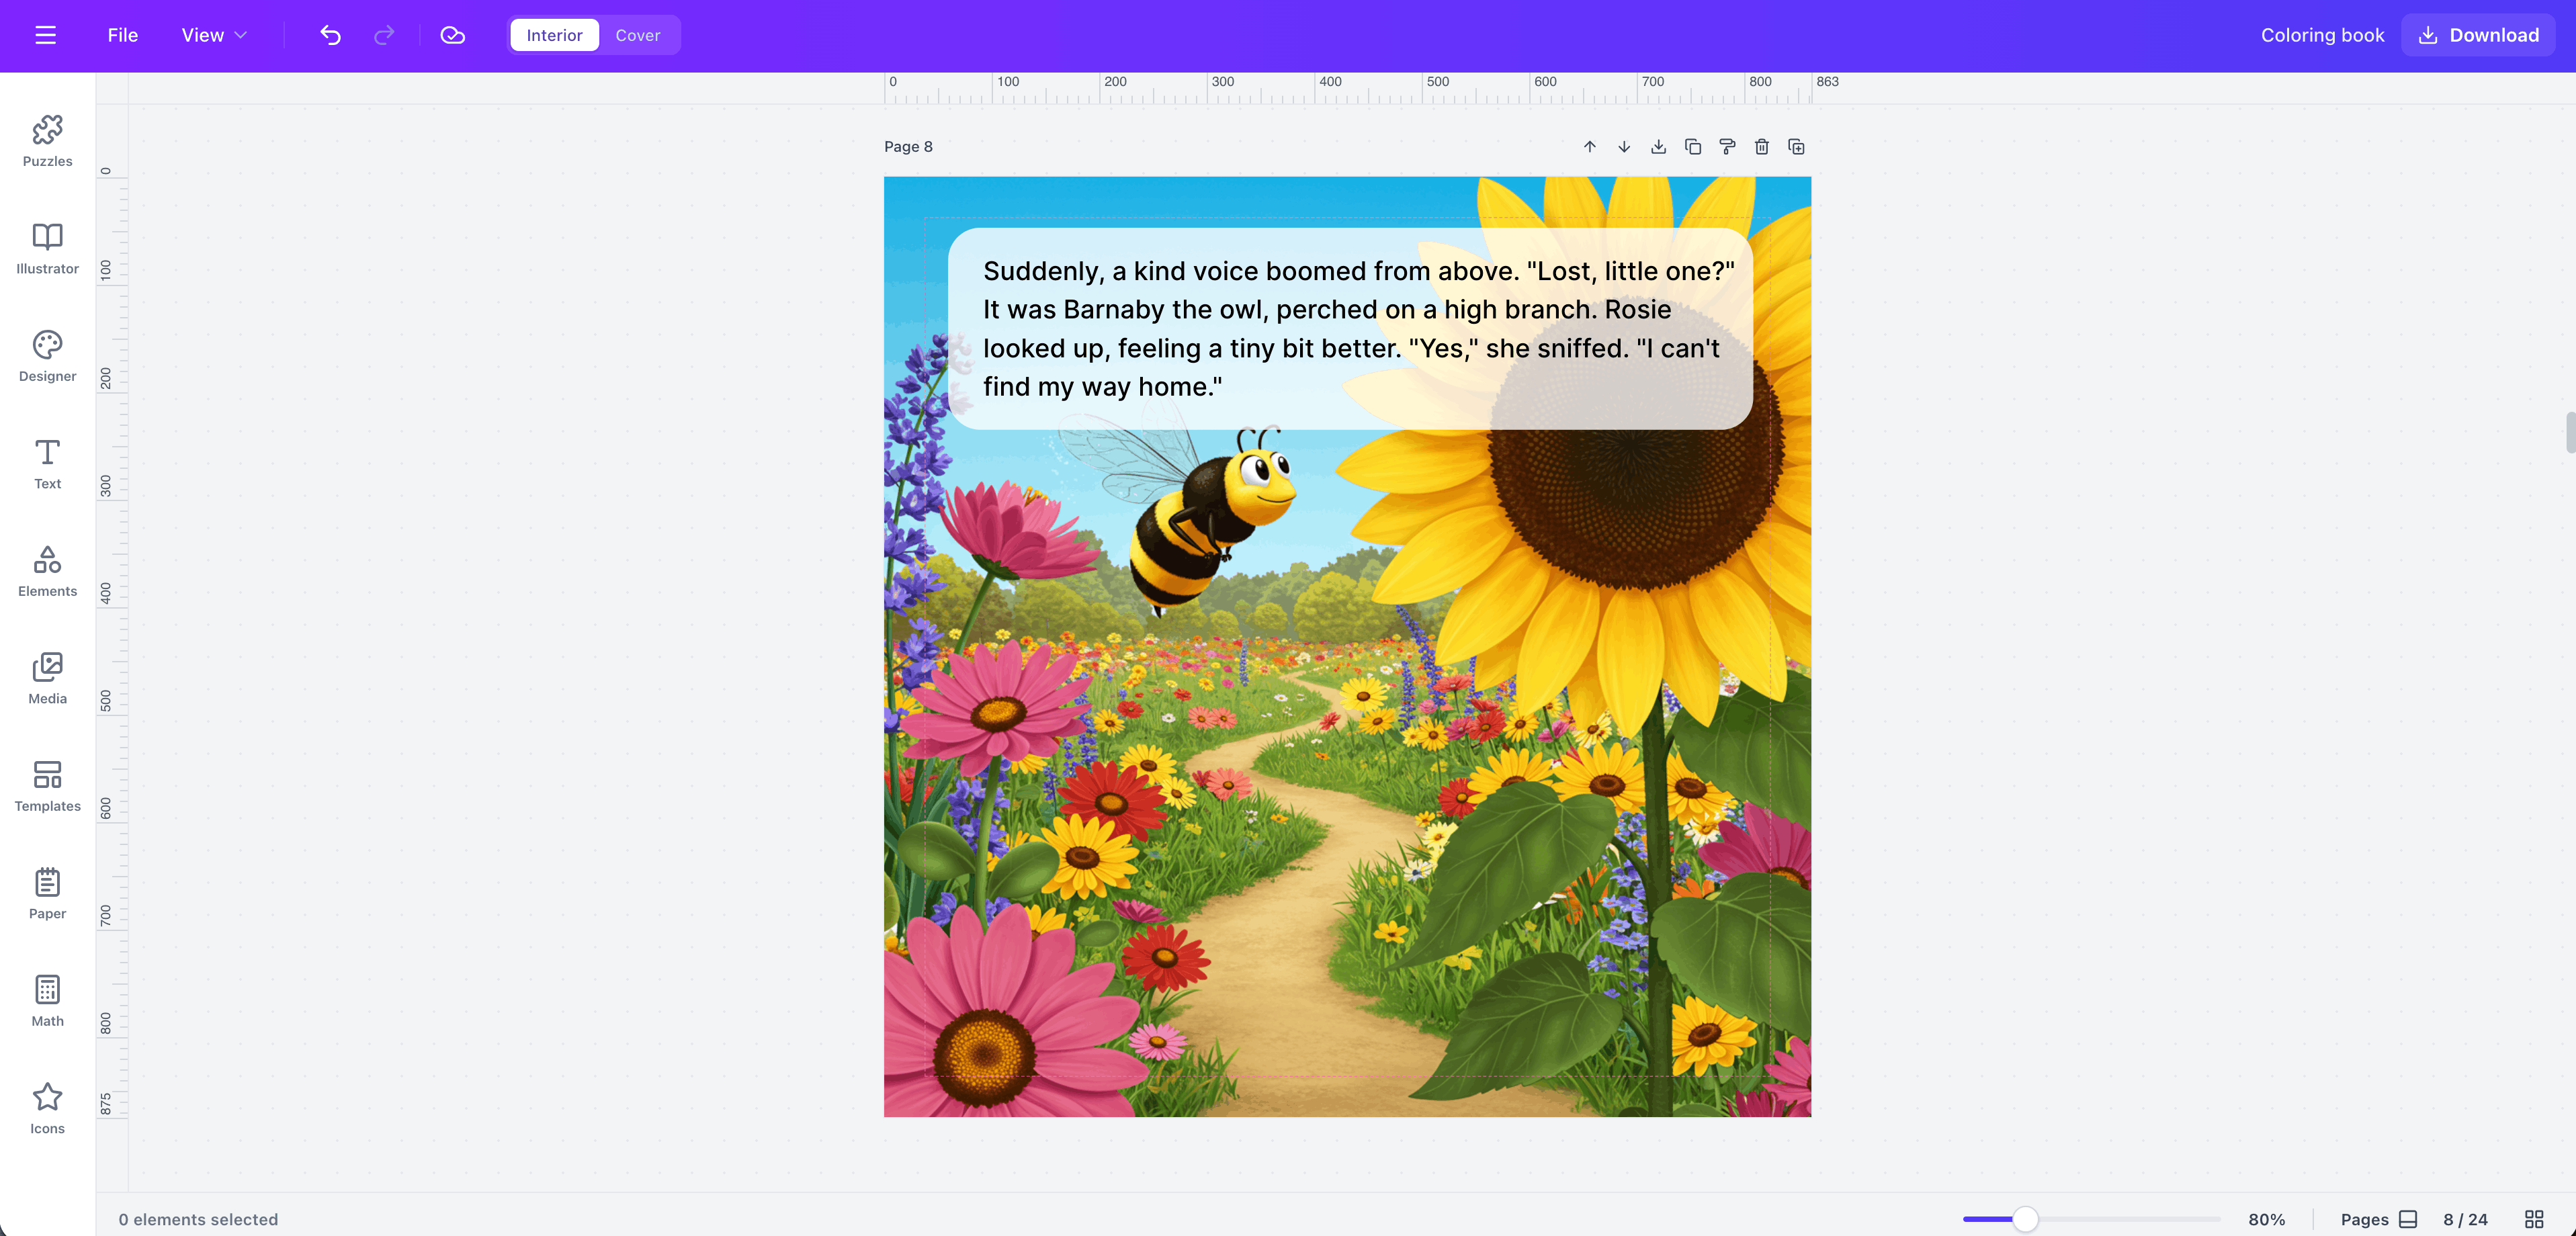This screenshot has width=2576, height=1236.
Task: Expand the View menu
Action: click(212, 35)
